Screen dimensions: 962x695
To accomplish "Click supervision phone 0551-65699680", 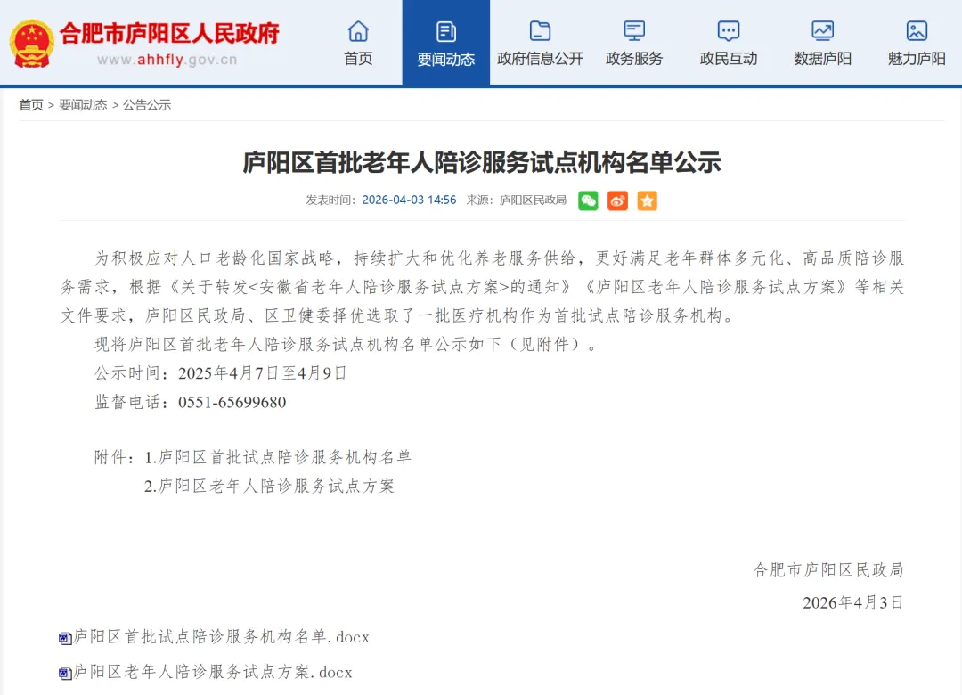I will [232, 402].
